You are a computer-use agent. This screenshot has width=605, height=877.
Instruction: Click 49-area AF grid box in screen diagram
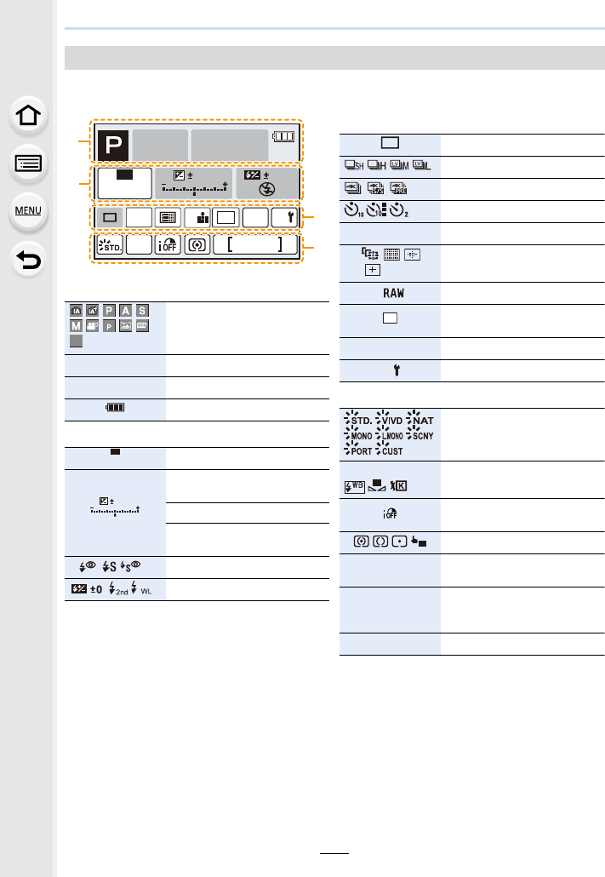(x=167, y=218)
